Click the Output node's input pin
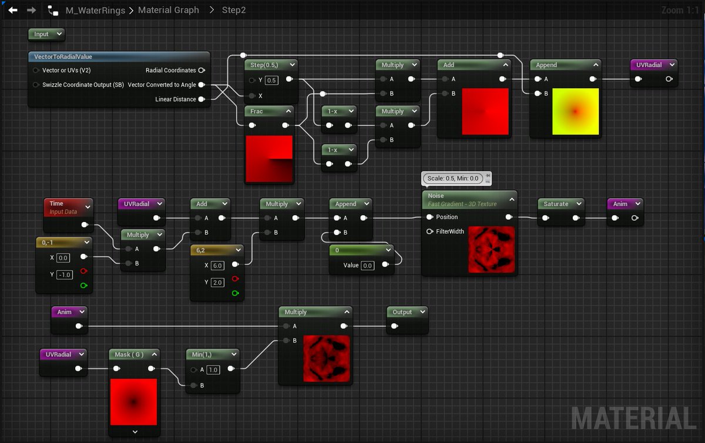Viewport: 705px width, 443px height. [394, 326]
